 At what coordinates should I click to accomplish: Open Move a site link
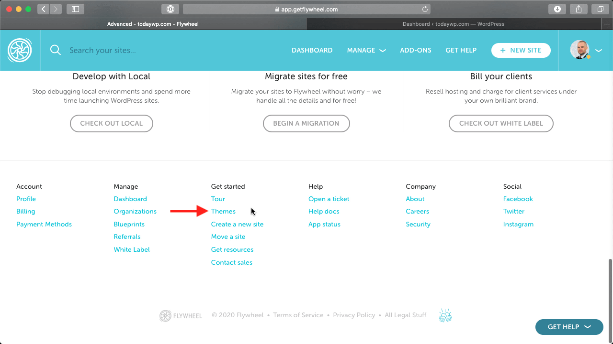[228, 236]
